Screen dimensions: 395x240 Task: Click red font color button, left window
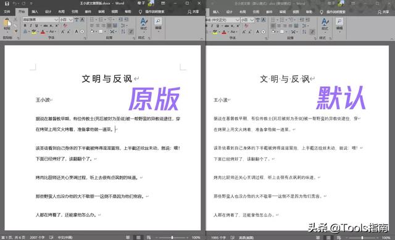click(43, 31)
